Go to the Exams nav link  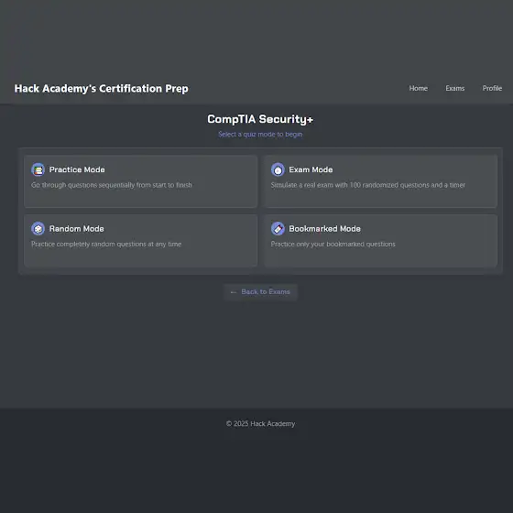click(454, 88)
